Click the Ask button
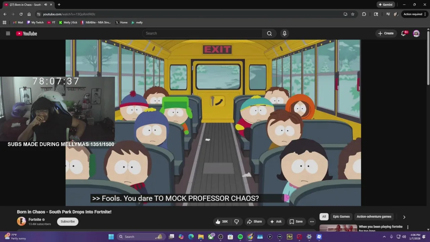This screenshot has width=430, height=242. [276, 221]
